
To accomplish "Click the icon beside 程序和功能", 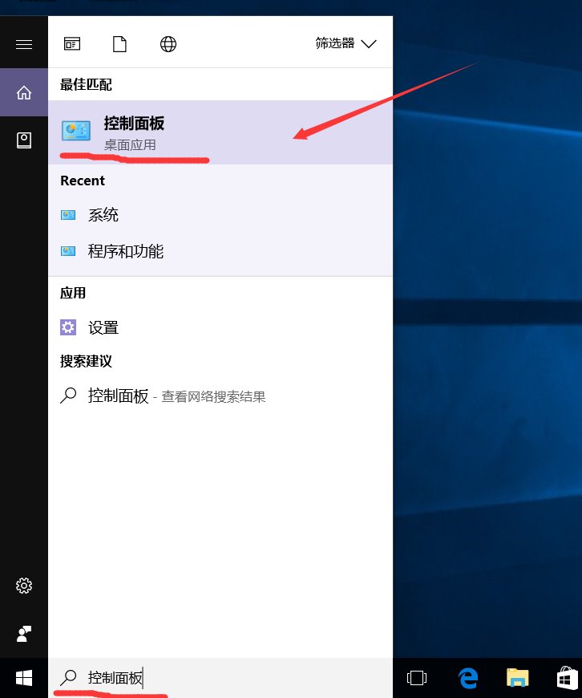I will pyautogui.click(x=68, y=251).
